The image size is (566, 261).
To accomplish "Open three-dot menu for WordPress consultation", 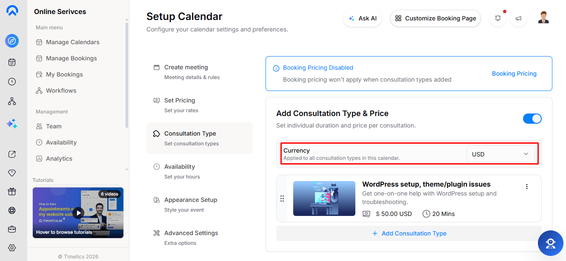I will coord(527,187).
